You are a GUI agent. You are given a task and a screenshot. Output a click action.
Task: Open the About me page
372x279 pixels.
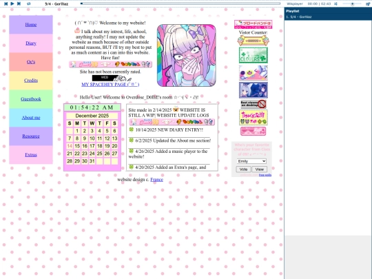pyautogui.click(x=31, y=117)
